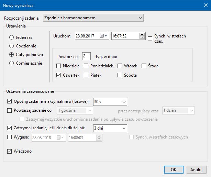Tick the Sobota checkbox

[x=120, y=75]
